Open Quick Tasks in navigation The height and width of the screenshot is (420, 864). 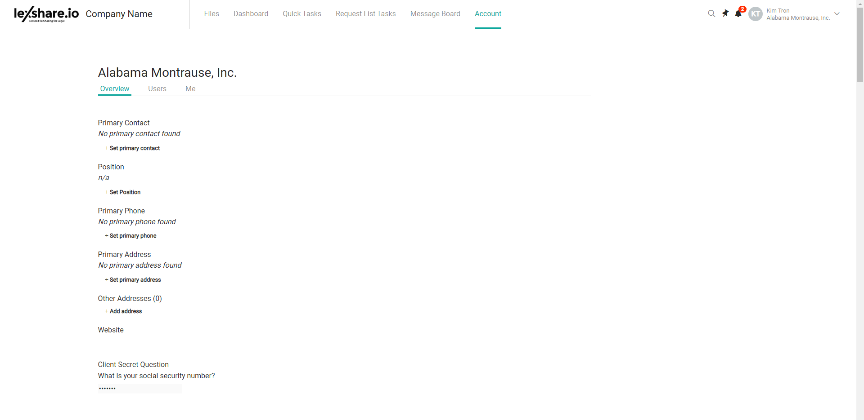302,14
